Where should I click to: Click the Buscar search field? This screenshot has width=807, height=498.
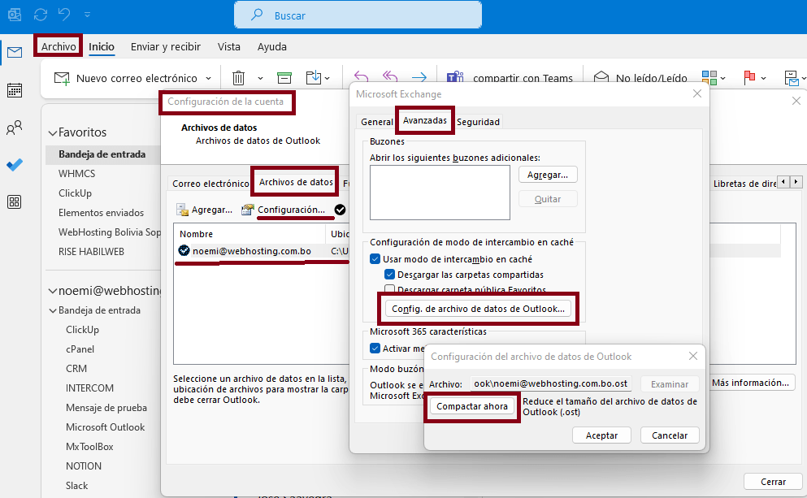358,15
